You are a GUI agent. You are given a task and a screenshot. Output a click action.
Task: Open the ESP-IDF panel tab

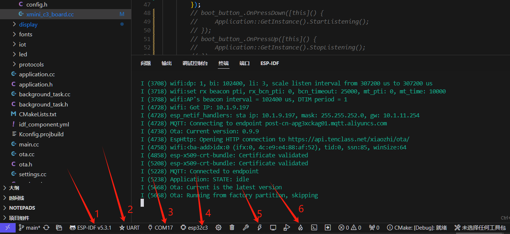tap(270, 63)
